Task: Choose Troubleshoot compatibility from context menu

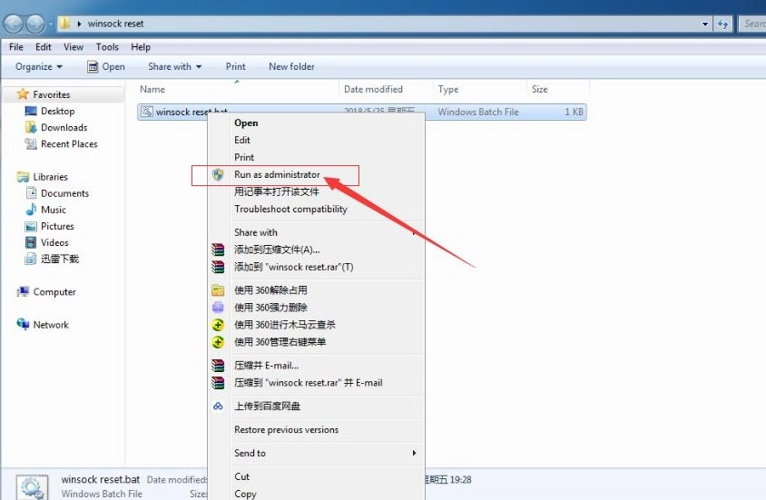Action: pyautogui.click(x=290, y=209)
